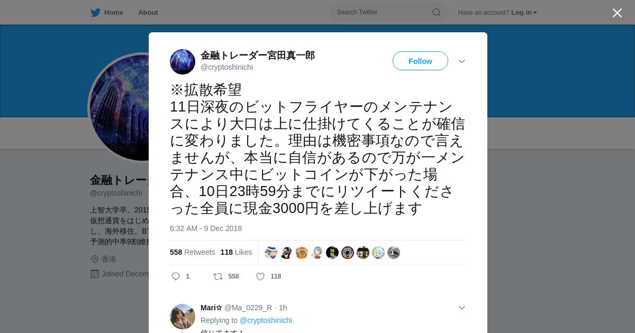The image size is (635, 333).
Task: Retweet using the retweet arrows icon
Action: click(x=217, y=276)
